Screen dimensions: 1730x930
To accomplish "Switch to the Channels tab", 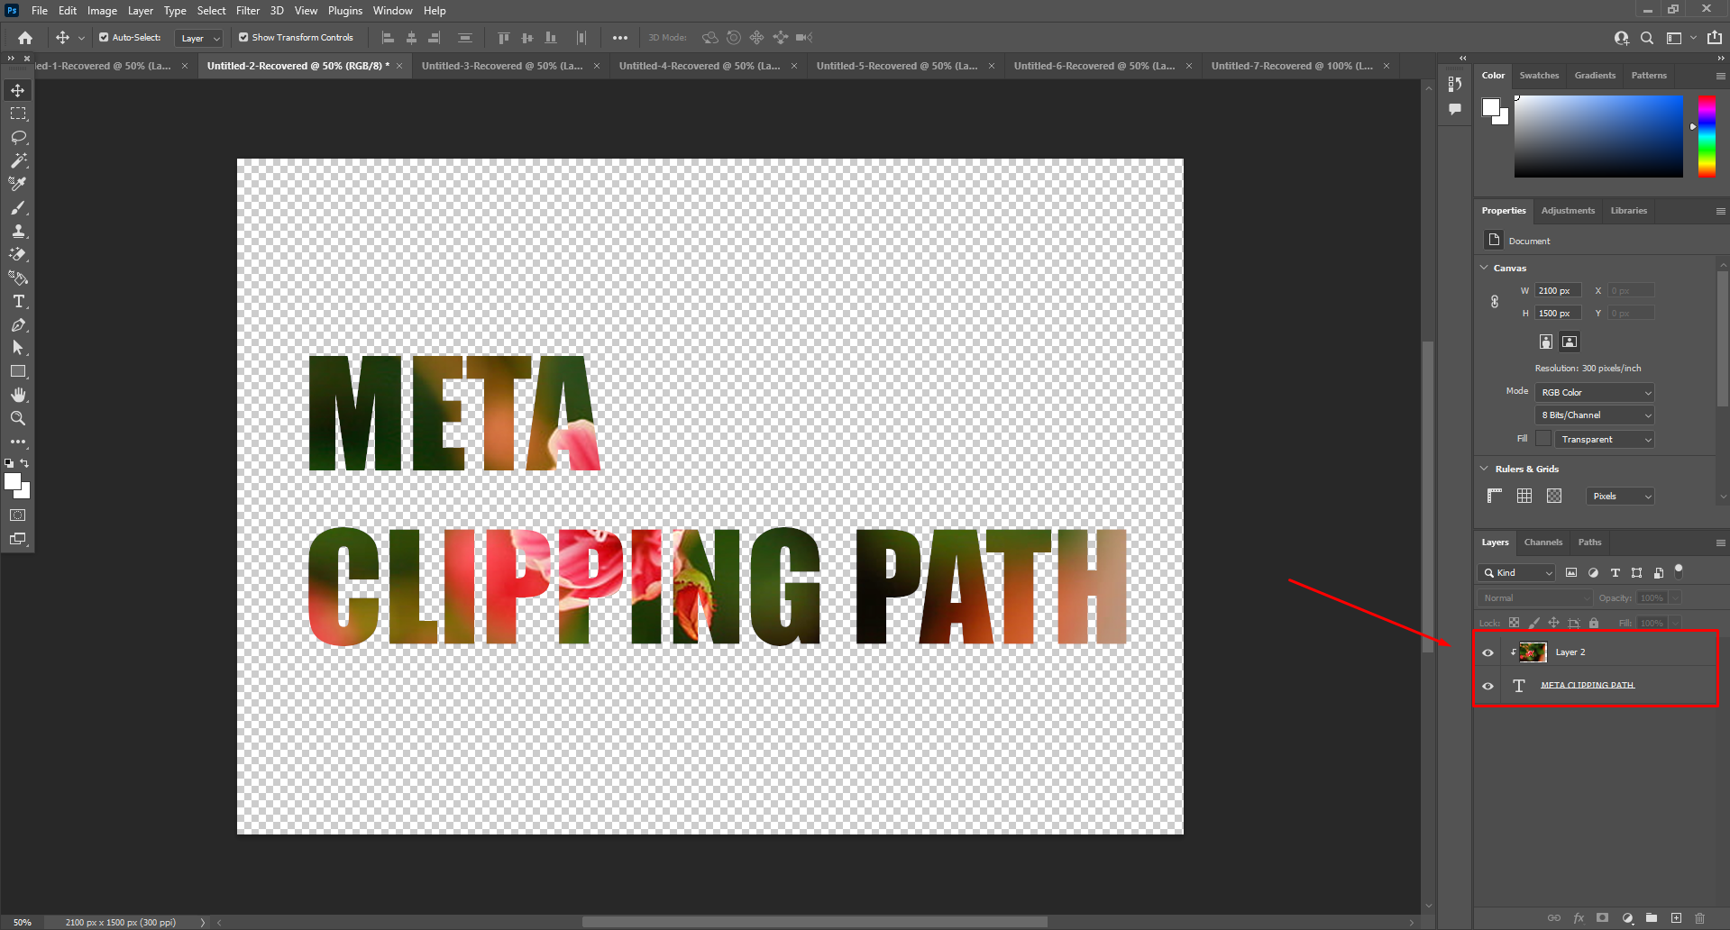I will point(1542,542).
